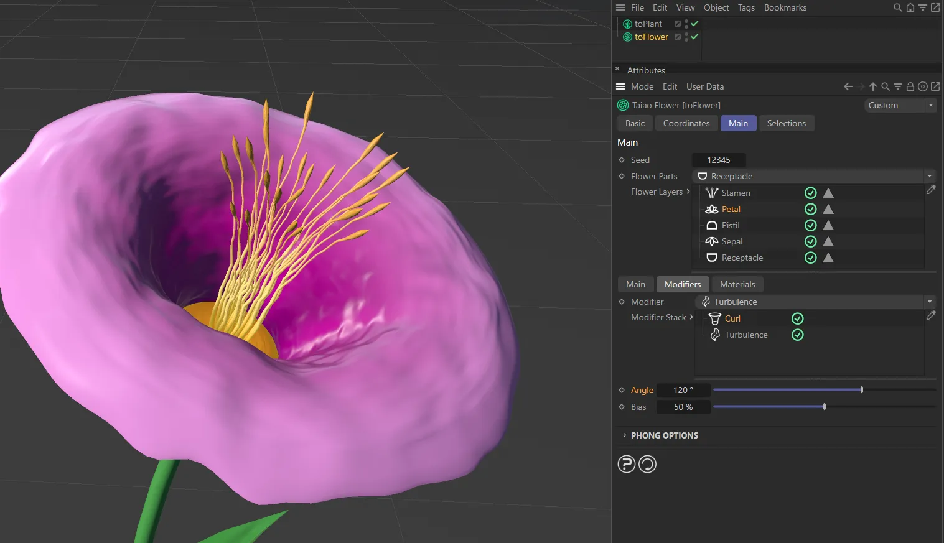Toggle visibility checkmark beside toPlant
This screenshot has width=944, height=543.
[694, 24]
